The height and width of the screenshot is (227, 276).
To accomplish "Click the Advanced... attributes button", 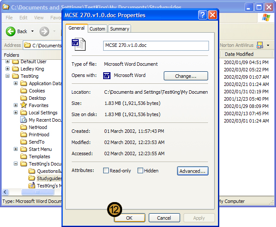I will (193, 171).
